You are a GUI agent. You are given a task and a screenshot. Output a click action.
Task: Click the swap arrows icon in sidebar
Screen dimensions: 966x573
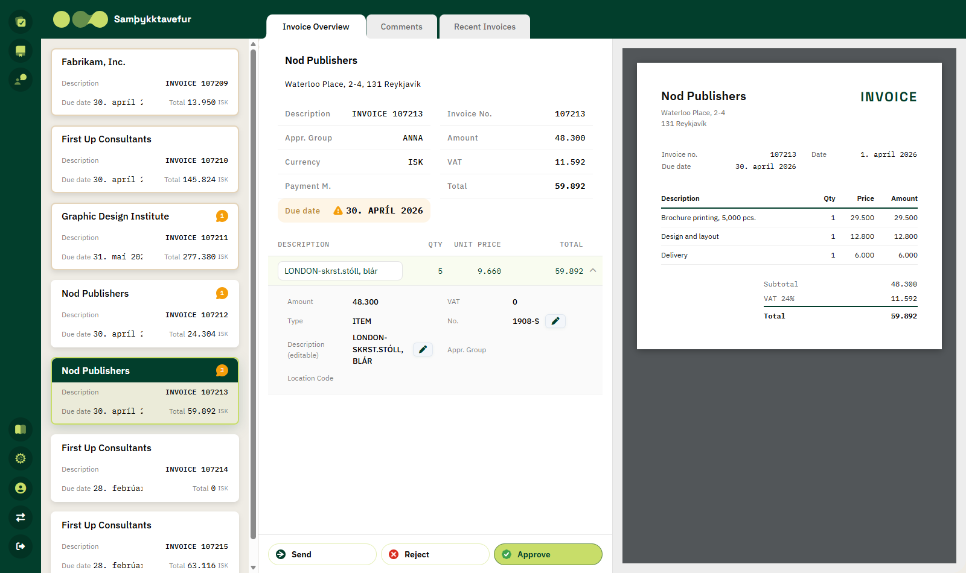click(x=21, y=517)
